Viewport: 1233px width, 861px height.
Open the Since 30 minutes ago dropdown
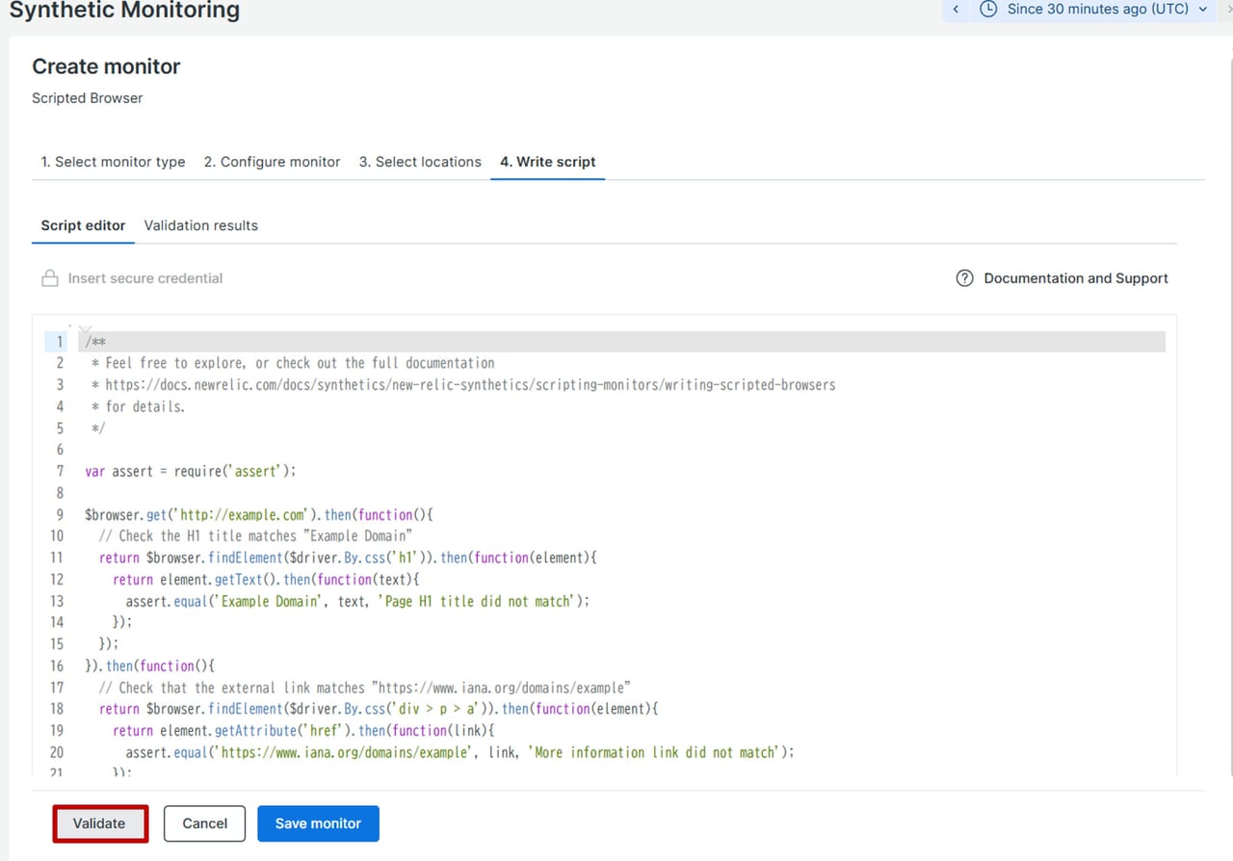point(1097,10)
